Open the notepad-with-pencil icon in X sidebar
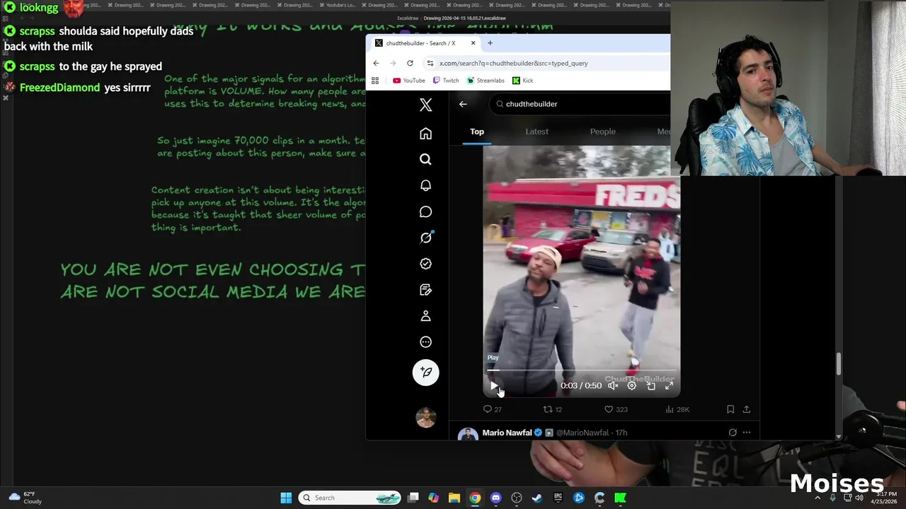This screenshot has width=906, height=509. pyautogui.click(x=425, y=290)
